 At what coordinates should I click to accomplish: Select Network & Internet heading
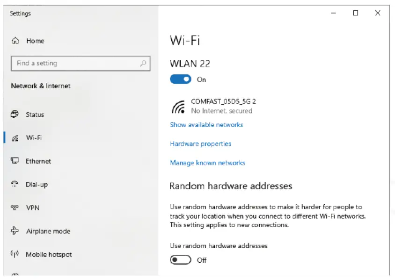[x=40, y=86]
